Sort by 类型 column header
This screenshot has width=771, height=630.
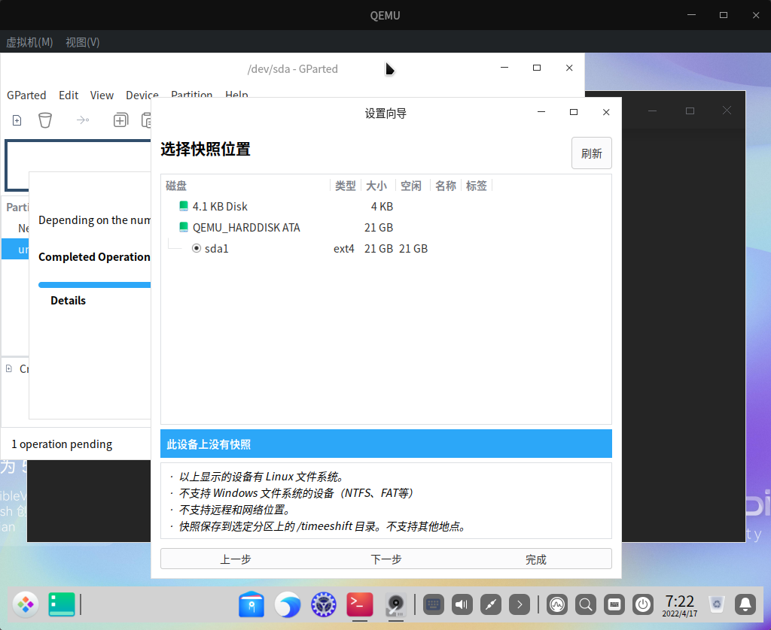tap(345, 186)
